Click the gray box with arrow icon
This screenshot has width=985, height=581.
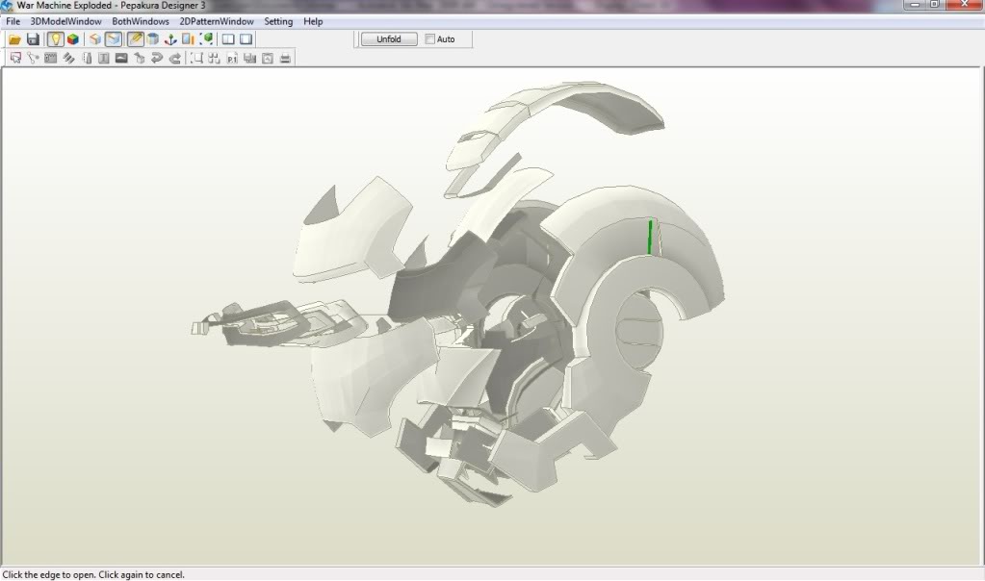pos(140,59)
